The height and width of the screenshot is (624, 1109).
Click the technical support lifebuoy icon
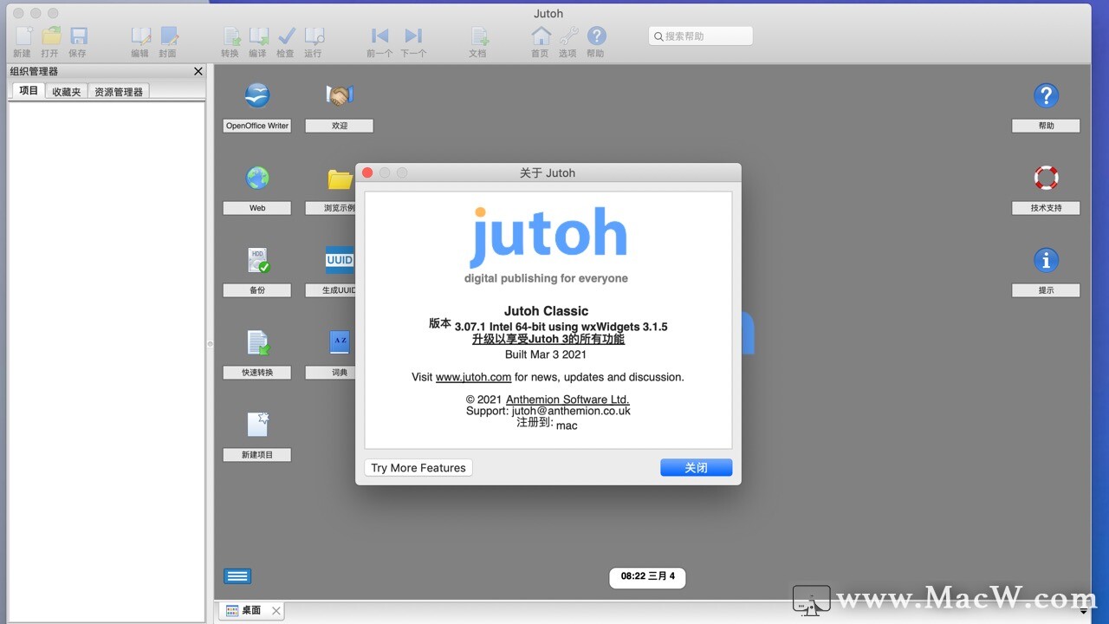(1046, 178)
